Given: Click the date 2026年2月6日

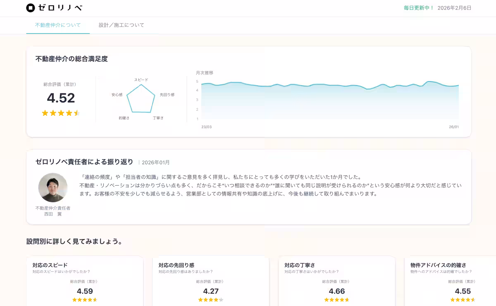Looking at the screenshot, I should [454, 7].
